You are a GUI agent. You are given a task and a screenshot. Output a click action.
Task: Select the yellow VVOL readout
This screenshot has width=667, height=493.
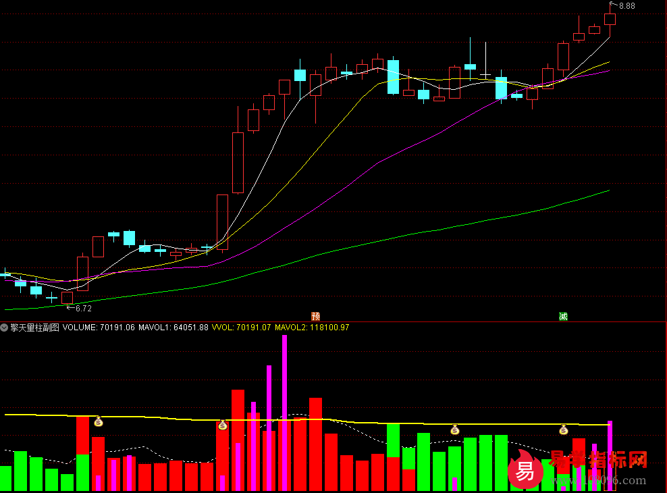pyautogui.click(x=242, y=328)
